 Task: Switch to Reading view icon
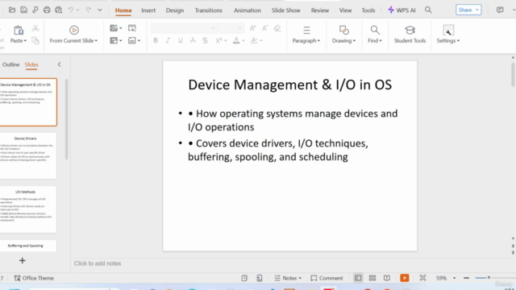[387, 278]
